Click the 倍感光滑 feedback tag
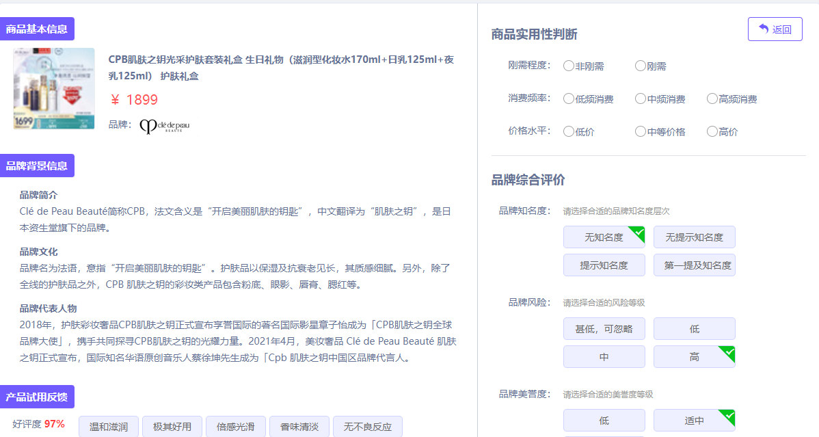Viewport: 819px width, 437px height. (236, 427)
